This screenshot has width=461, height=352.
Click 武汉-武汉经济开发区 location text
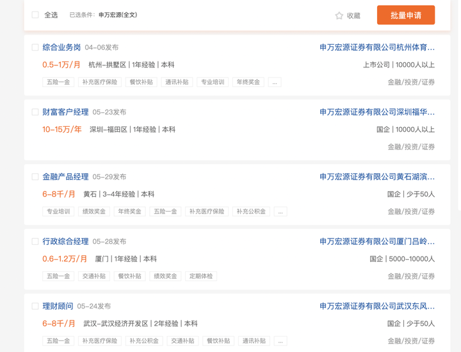coord(116,324)
